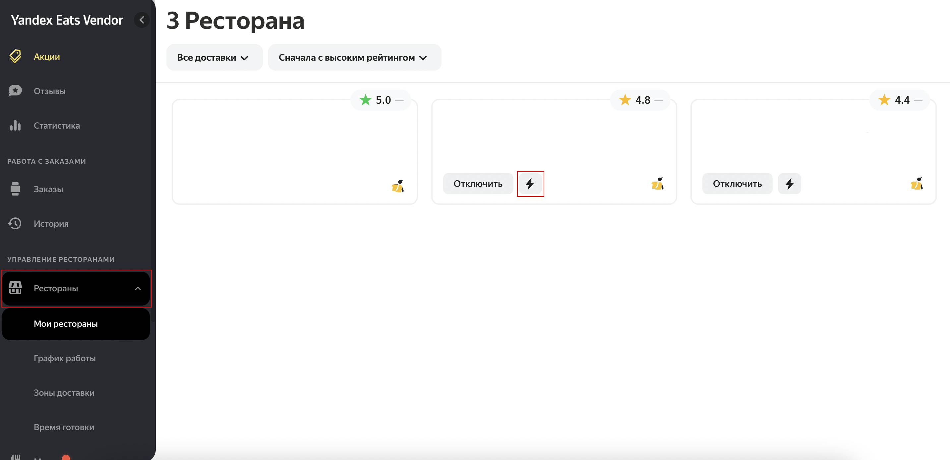Click courier icon on 4.8 restaurant card
The image size is (950, 460).
tap(657, 184)
